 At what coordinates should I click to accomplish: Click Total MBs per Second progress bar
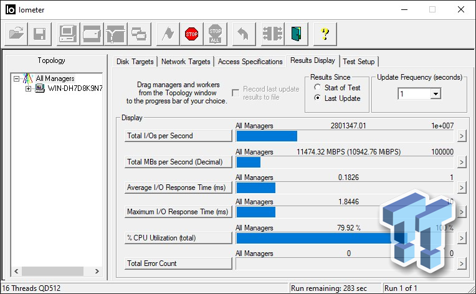[x=345, y=163]
